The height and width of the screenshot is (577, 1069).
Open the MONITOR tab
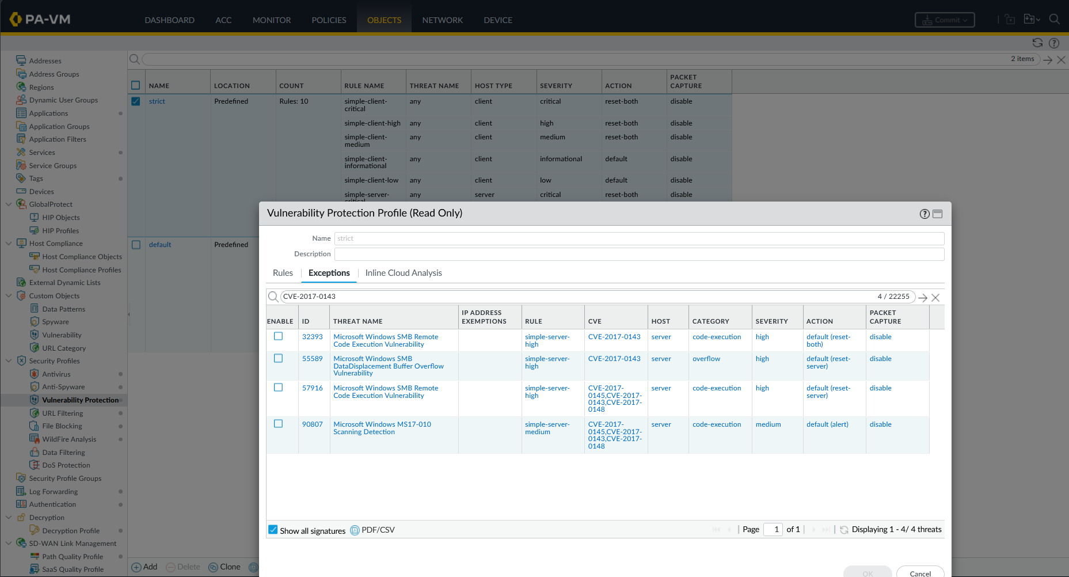[x=272, y=20]
